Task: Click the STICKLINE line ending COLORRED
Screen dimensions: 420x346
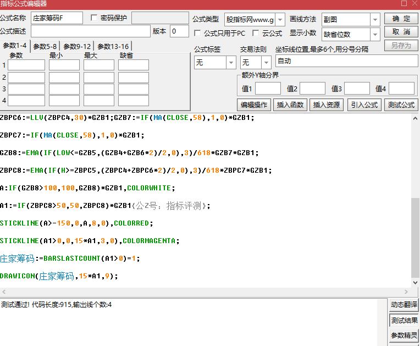Action: pos(76,223)
